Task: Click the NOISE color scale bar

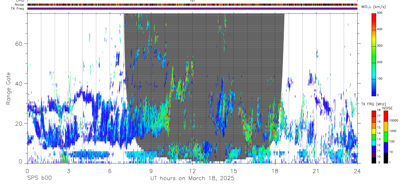Action: (386, 137)
